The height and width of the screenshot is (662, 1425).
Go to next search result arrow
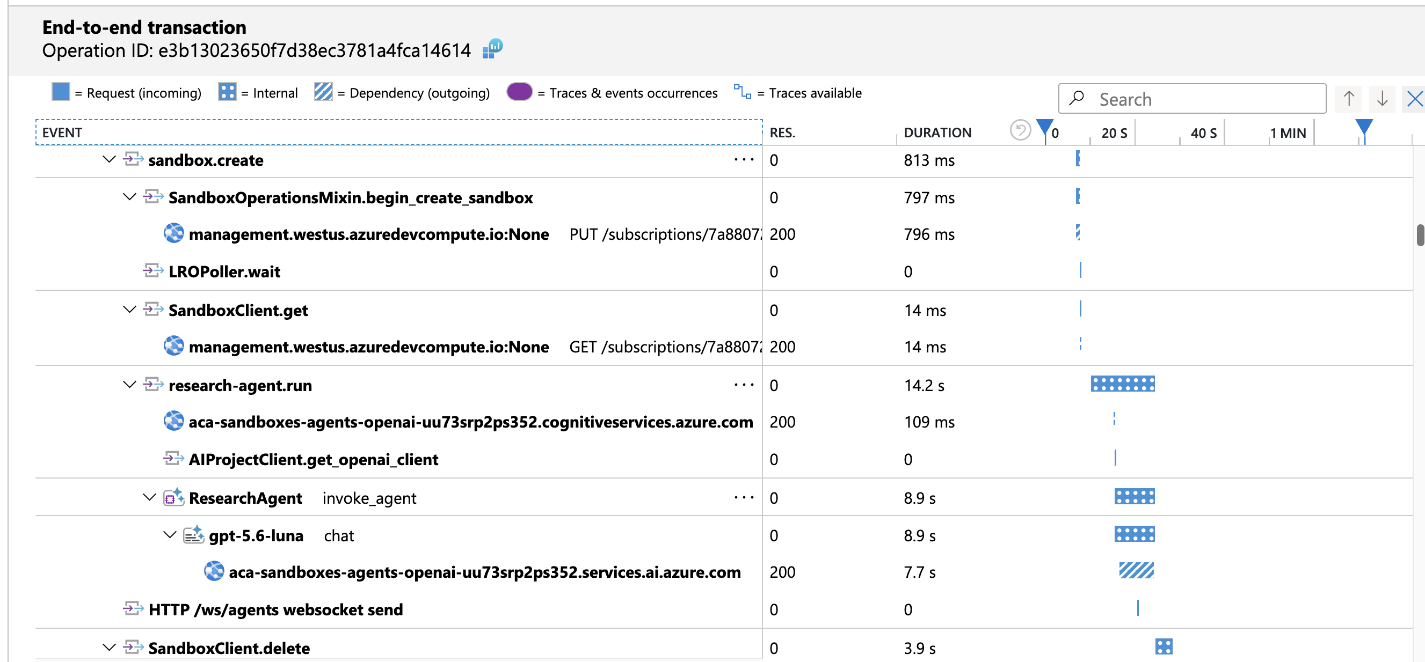1382,99
